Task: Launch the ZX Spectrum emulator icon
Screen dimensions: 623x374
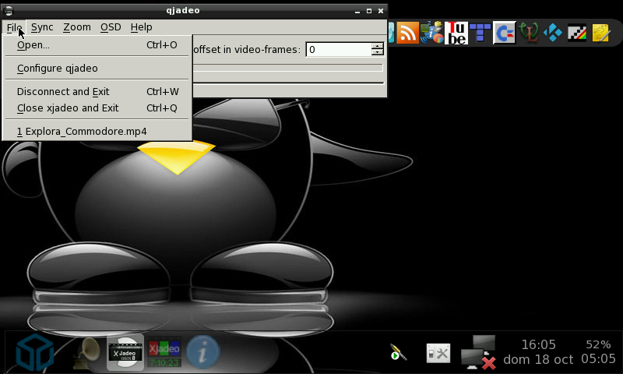Action: pyautogui.click(x=576, y=33)
